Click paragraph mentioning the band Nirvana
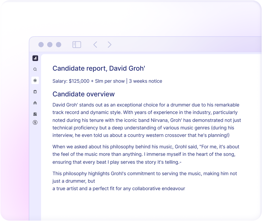Viewport: 262px width, 221px height. click(147, 120)
